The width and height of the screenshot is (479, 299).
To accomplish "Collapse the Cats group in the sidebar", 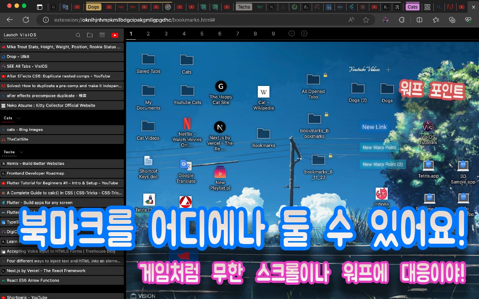I will pos(19,118).
